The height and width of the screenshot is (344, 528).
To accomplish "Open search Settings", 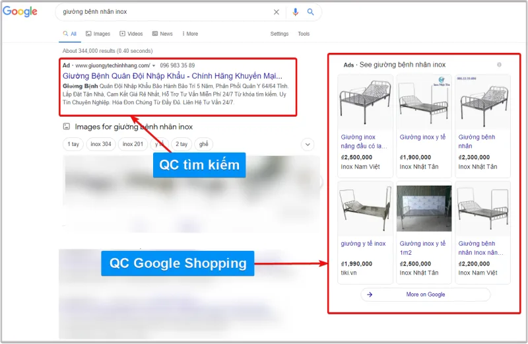I will (x=279, y=34).
